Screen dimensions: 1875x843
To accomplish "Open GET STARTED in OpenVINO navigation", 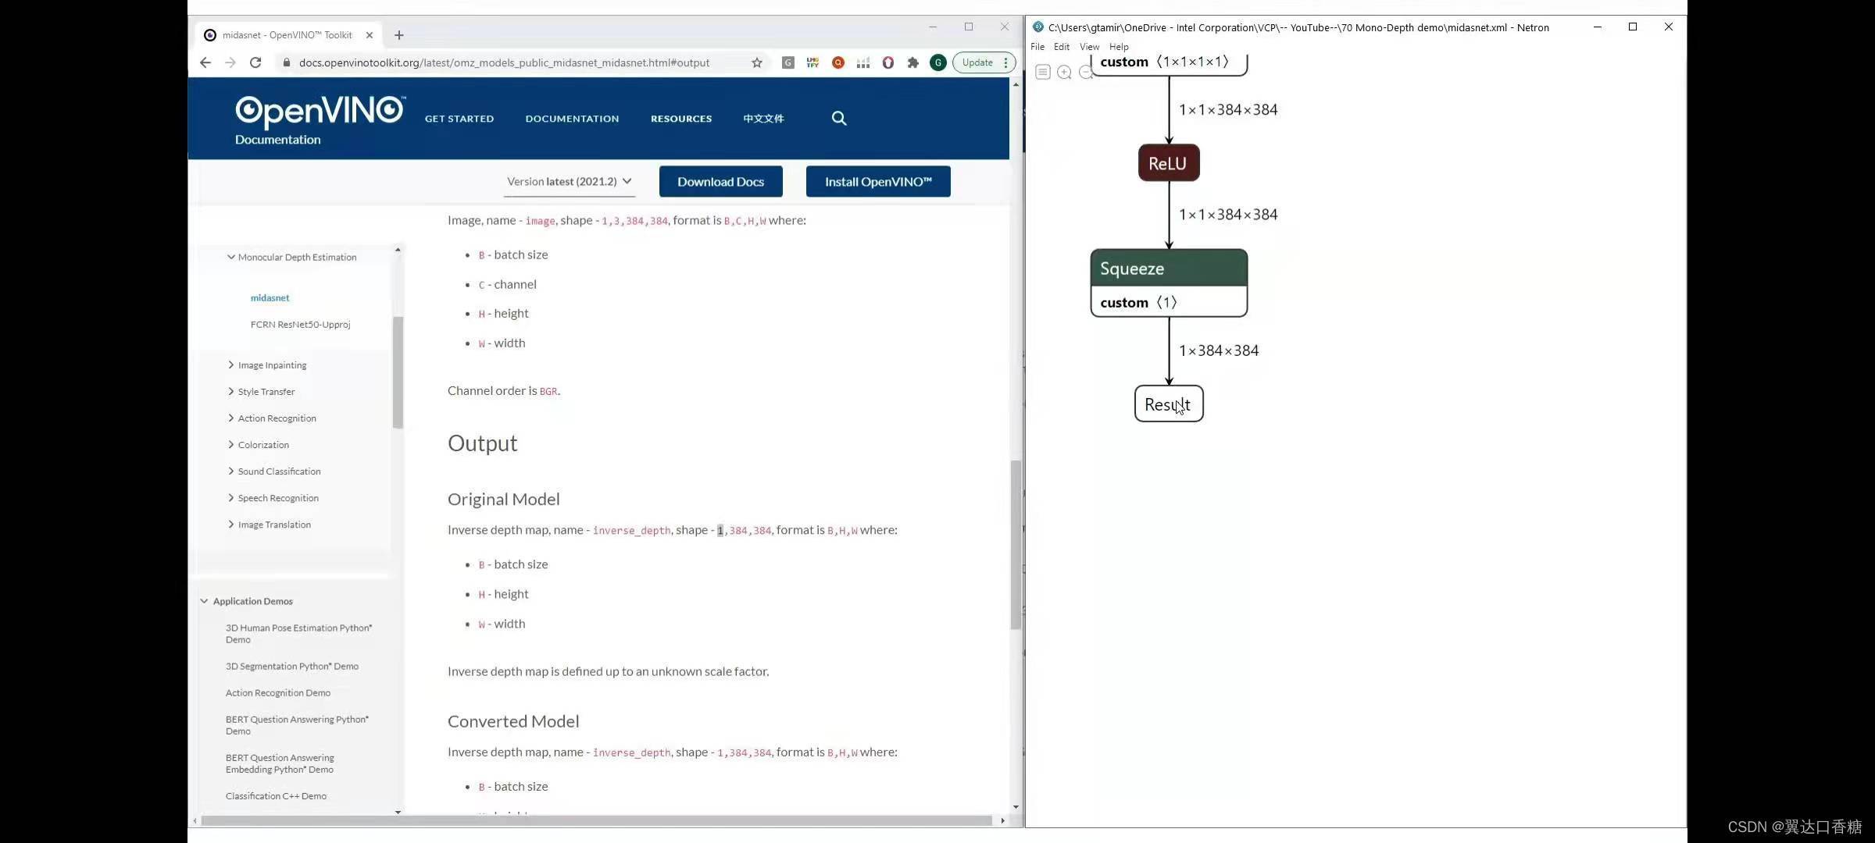I will coord(459,119).
